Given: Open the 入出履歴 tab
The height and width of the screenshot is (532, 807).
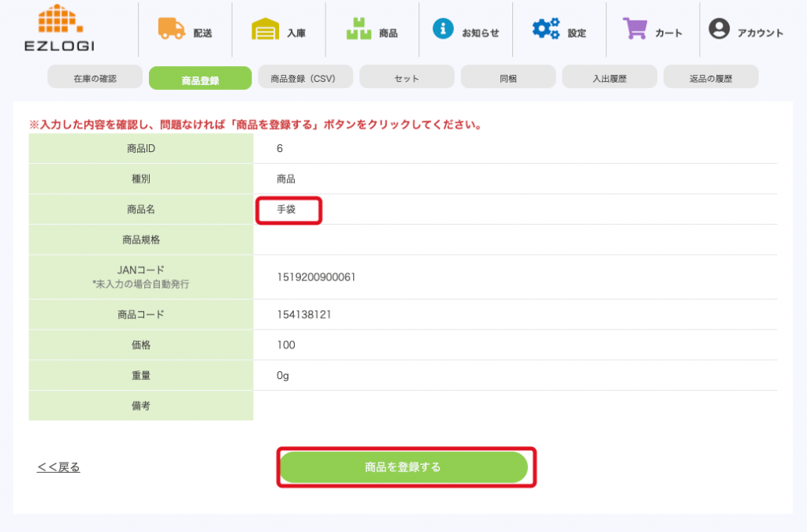Looking at the screenshot, I should (609, 78).
